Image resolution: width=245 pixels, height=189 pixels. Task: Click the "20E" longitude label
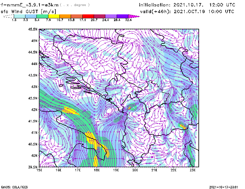pos(135,170)
